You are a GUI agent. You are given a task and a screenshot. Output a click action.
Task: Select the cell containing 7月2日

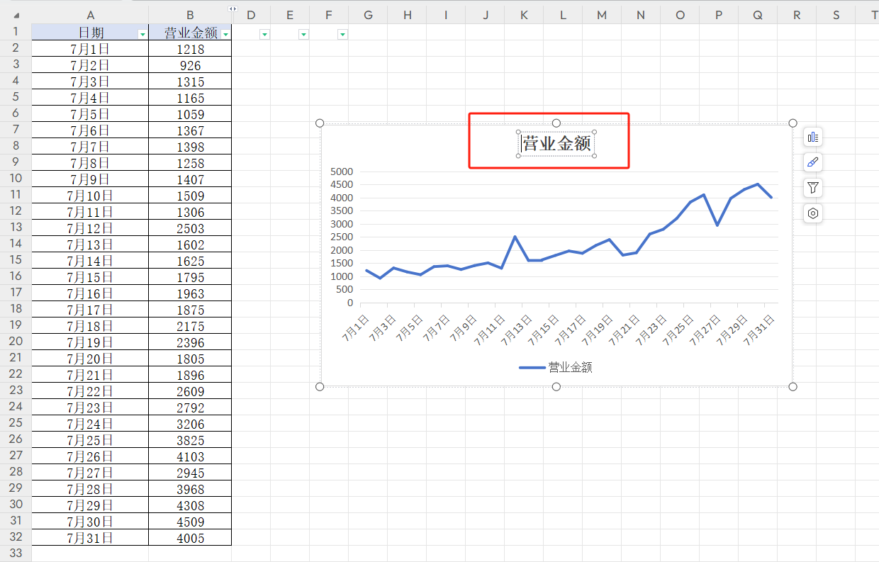pyautogui.click(x=90, y=64)
